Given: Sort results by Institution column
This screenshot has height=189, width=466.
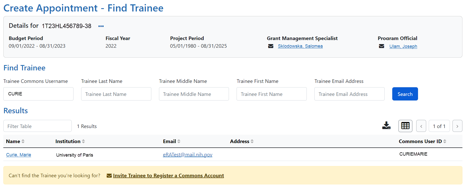Looking at the screenshot, I should click(83, 141).
